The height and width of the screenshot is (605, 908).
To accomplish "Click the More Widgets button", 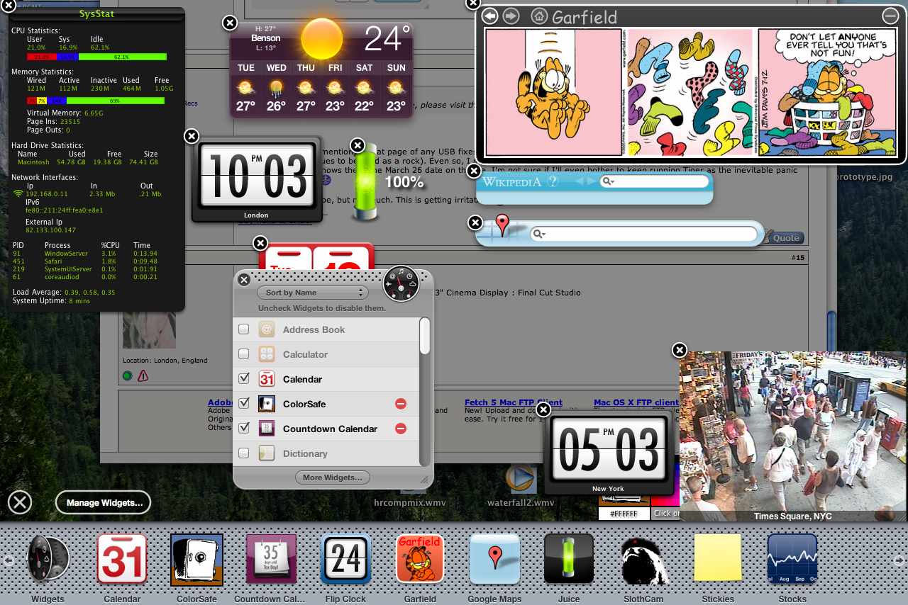I will (x=333, y=477).
